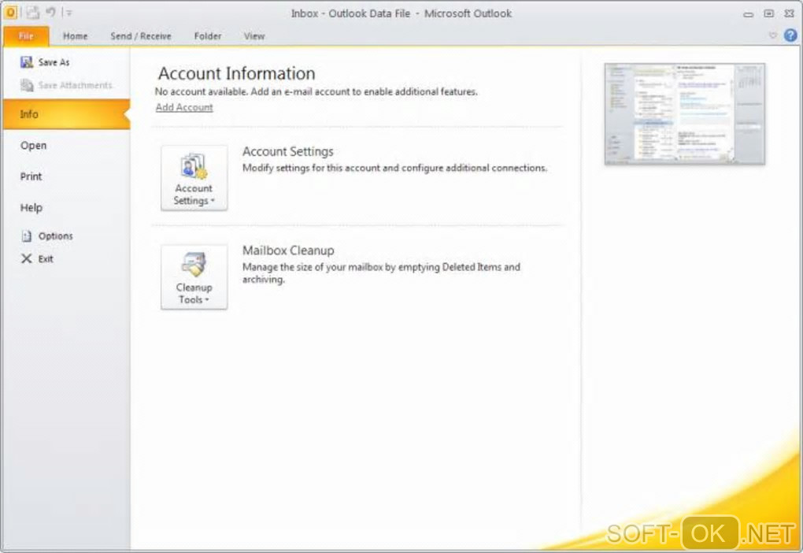Maximize the Outlook window
This screenshot has width=803, height=553.
[768, 14]
